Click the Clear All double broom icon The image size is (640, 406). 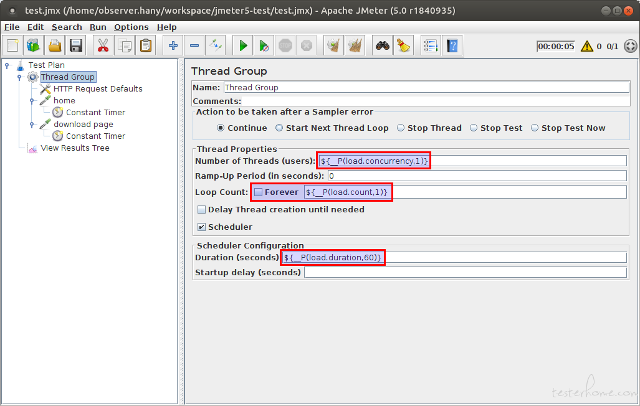pos(355,45)
